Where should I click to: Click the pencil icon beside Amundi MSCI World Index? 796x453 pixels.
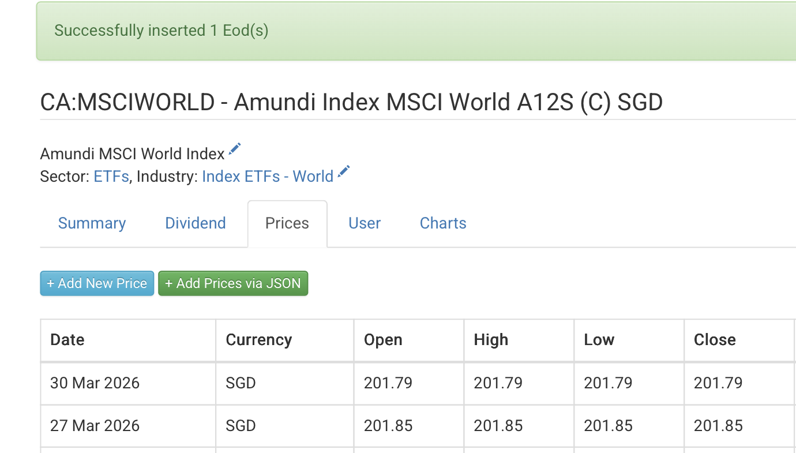point(234,149)
